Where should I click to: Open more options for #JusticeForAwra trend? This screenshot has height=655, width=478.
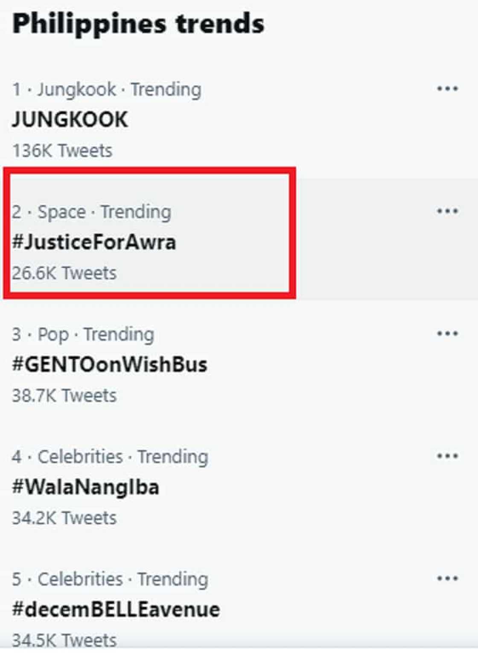tap(447, 211)
